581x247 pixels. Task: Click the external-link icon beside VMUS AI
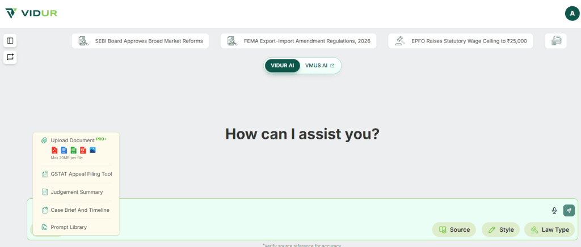pos(332,66)
